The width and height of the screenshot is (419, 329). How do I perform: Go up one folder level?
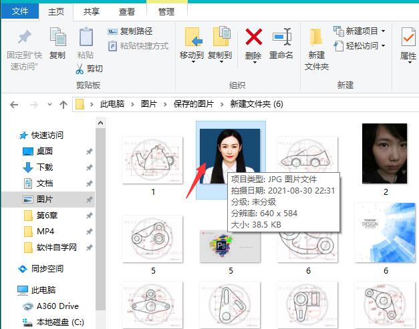click(x=63, y=105)
